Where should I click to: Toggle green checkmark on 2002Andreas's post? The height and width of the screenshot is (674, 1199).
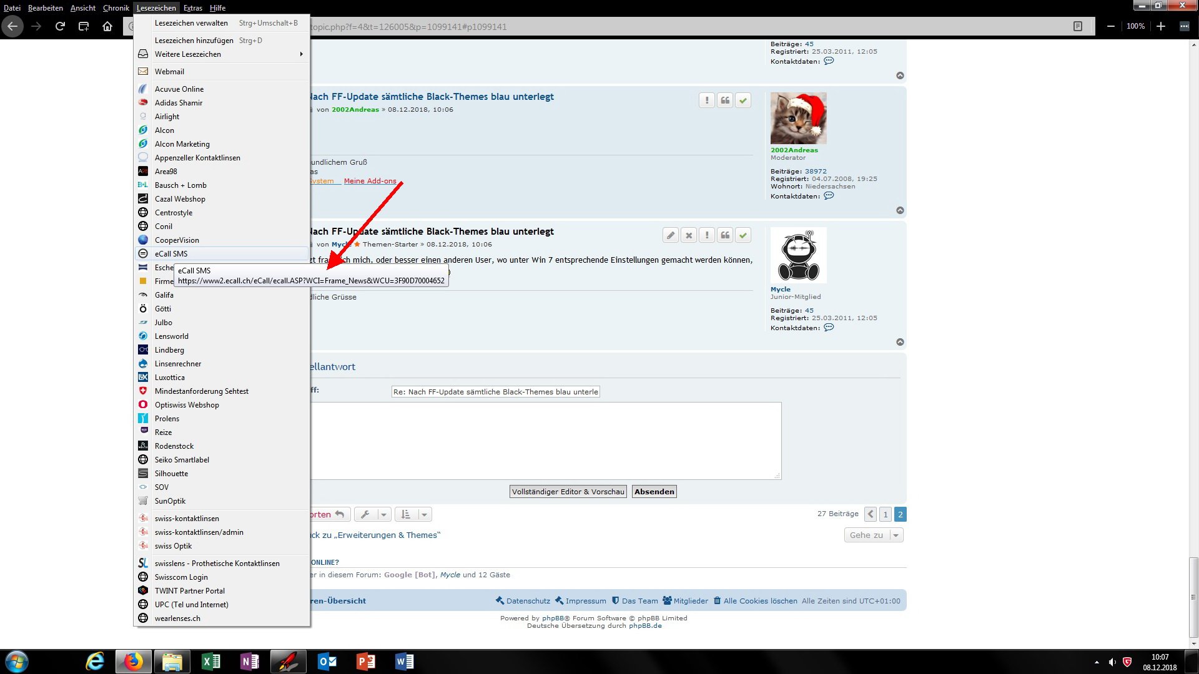pos(743,100)
